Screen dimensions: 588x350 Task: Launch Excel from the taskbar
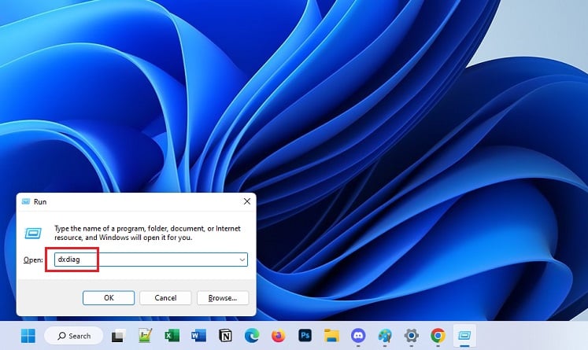pyautogui.click(x=172, y=335)
